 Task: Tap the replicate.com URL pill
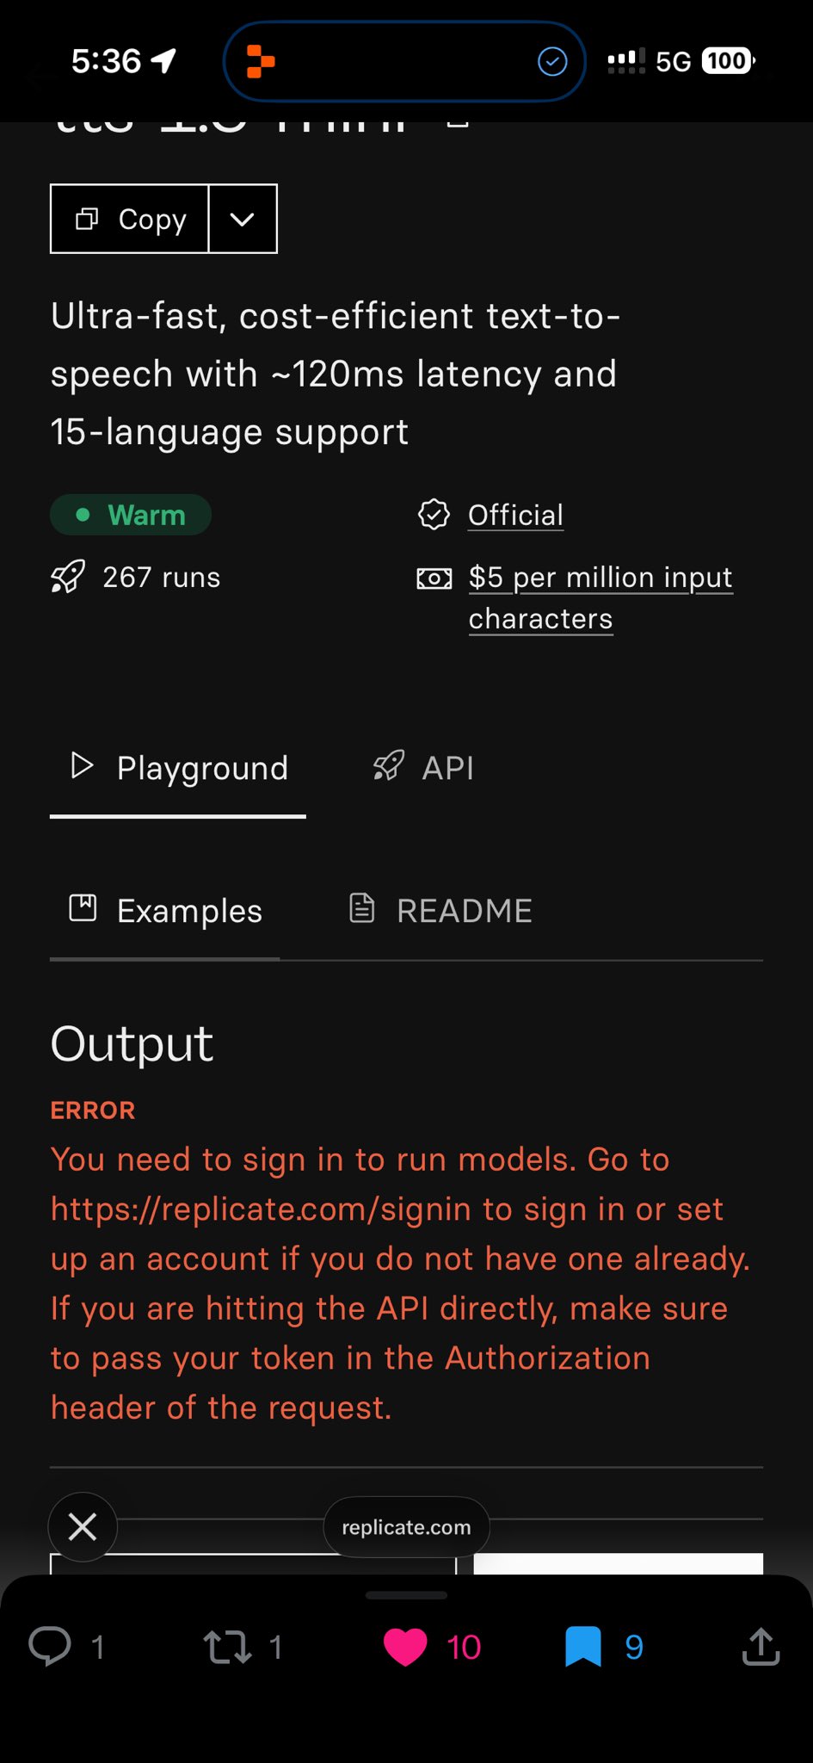click(x=406, y=1527)
